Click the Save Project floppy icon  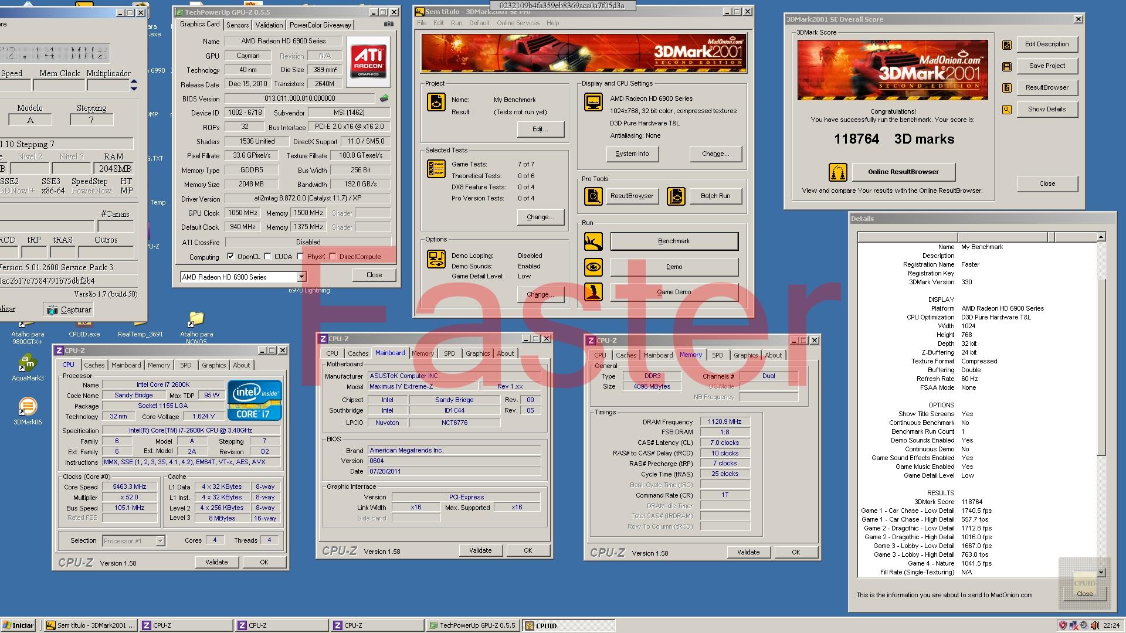(x=1007, y=66)
